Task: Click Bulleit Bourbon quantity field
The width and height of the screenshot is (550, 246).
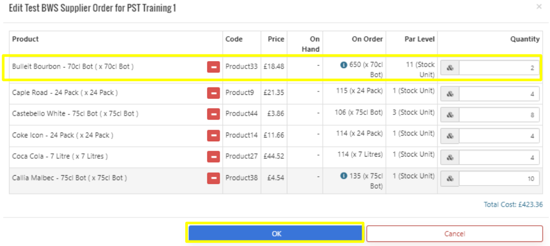Action: [x=499, y=68]
